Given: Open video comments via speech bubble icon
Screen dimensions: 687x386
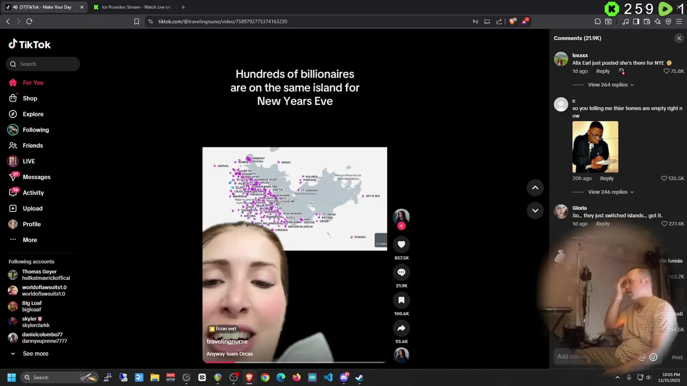Looking at the screenshot, I should [x=401, y=272].
